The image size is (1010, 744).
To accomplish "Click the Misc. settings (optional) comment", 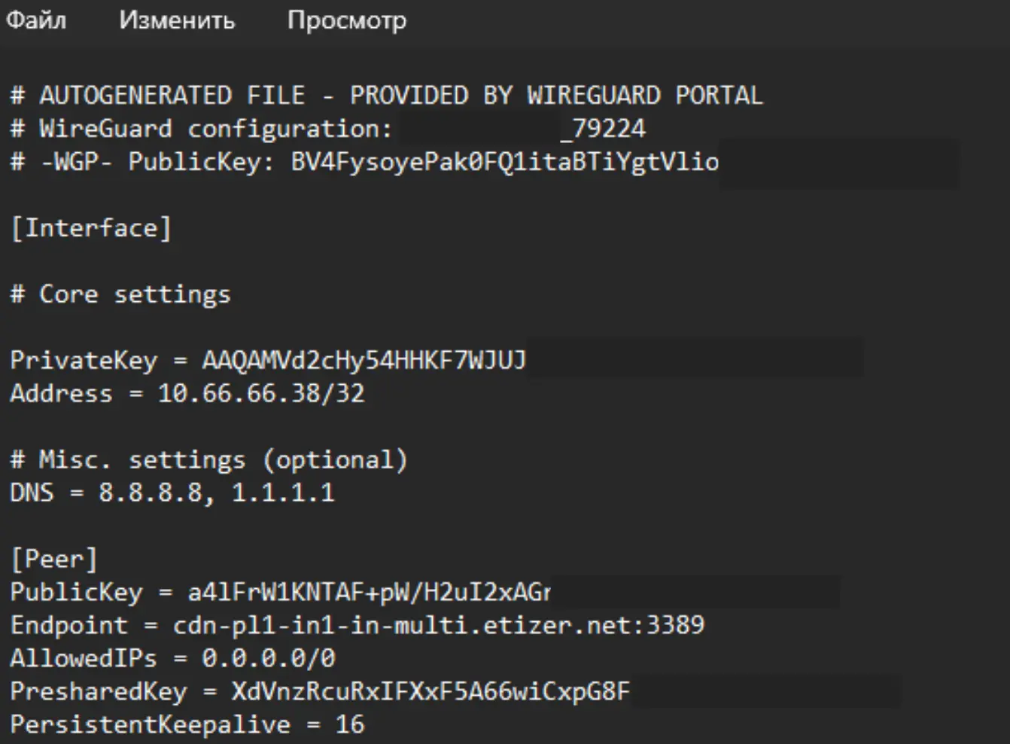I will 208,459.
